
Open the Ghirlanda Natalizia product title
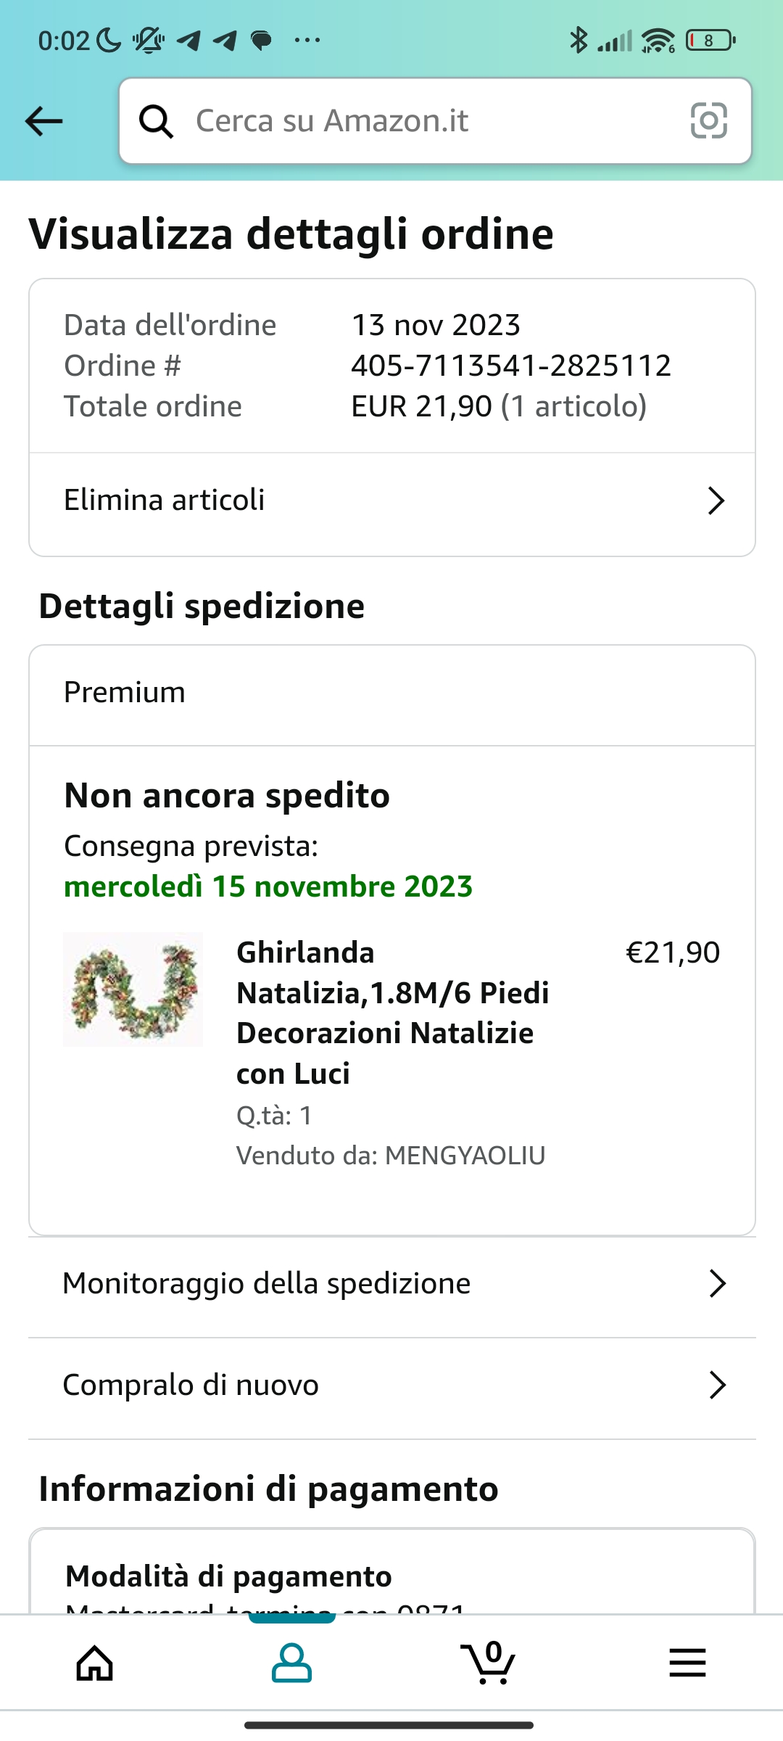pos(392,1013)
